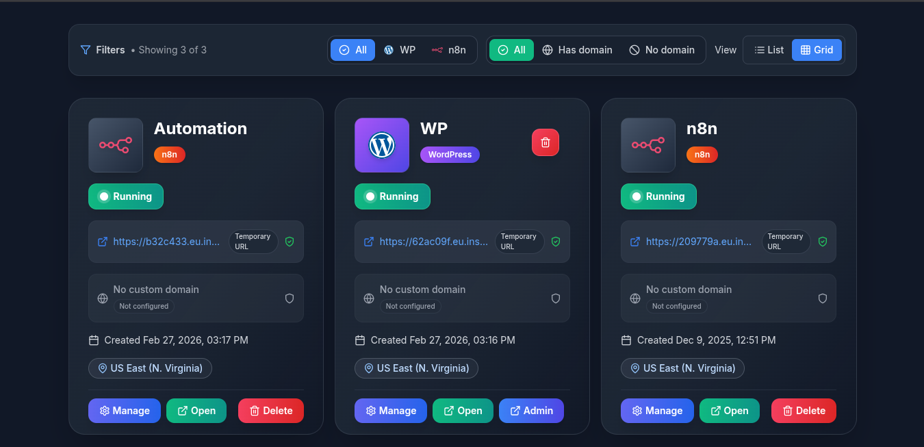Click calendar icon by Created 03:17 PM
Screen dimensions: 924x447
click(94, 340)
